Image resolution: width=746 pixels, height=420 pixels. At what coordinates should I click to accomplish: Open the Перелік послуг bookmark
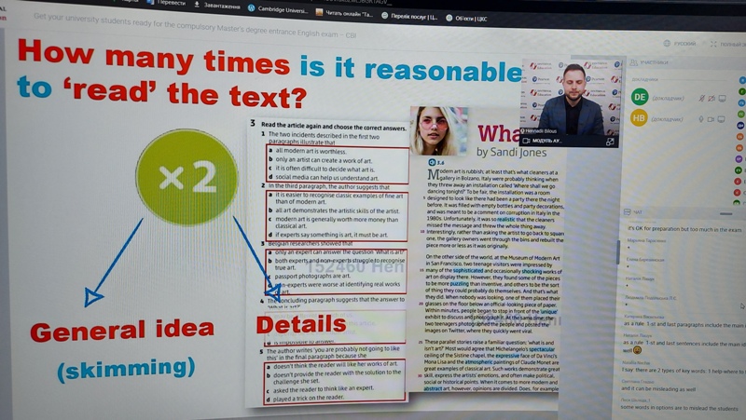(409, 16)
